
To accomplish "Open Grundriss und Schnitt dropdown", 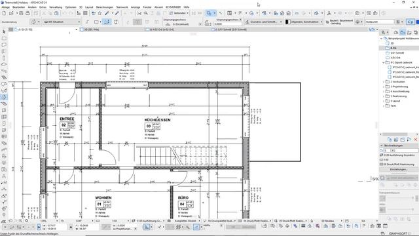I will tap(263, 22).
